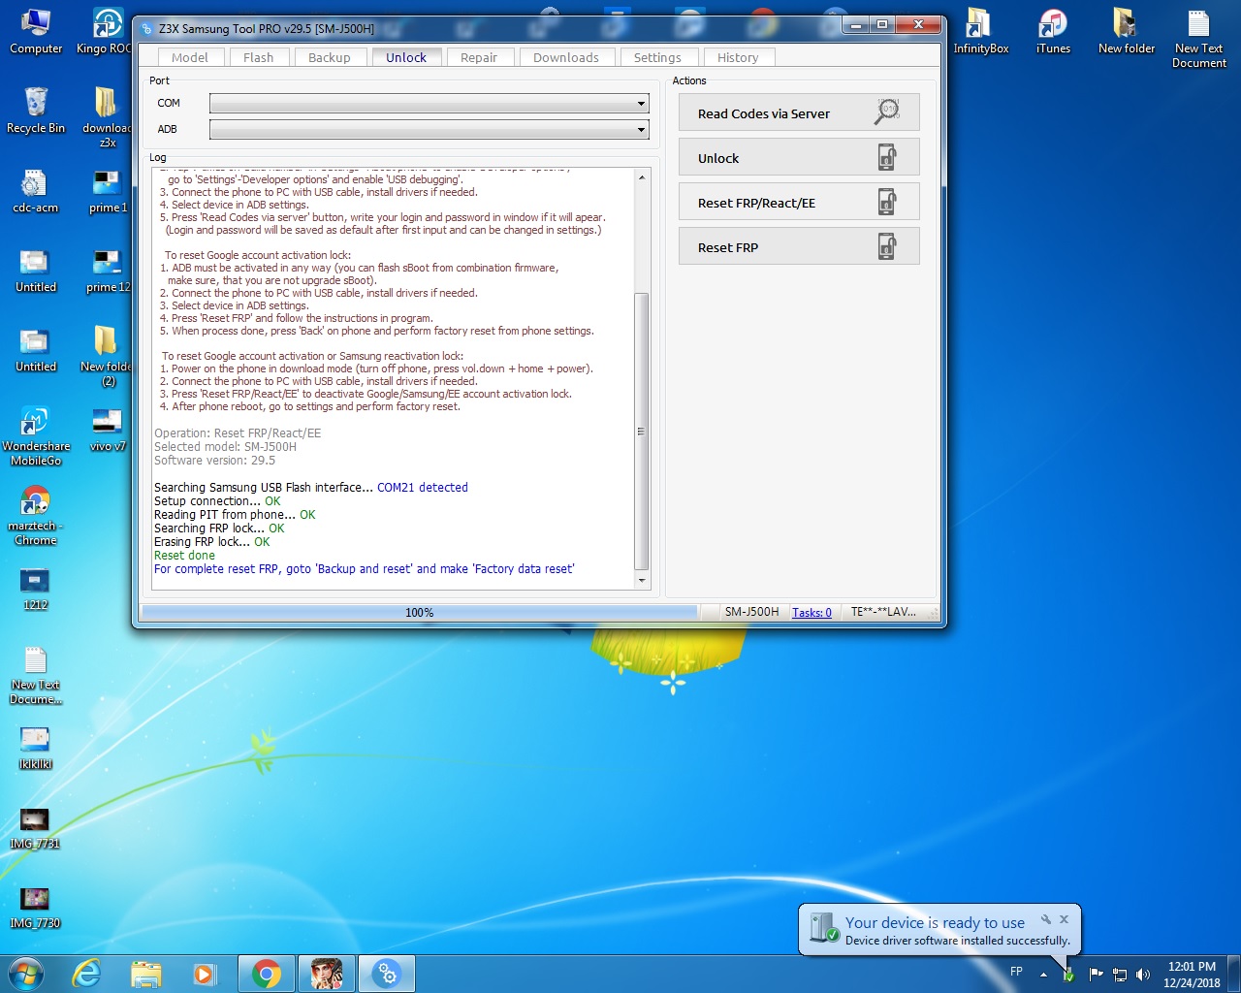Click the volume speaker tray icon

click(x=1143, y=974)
